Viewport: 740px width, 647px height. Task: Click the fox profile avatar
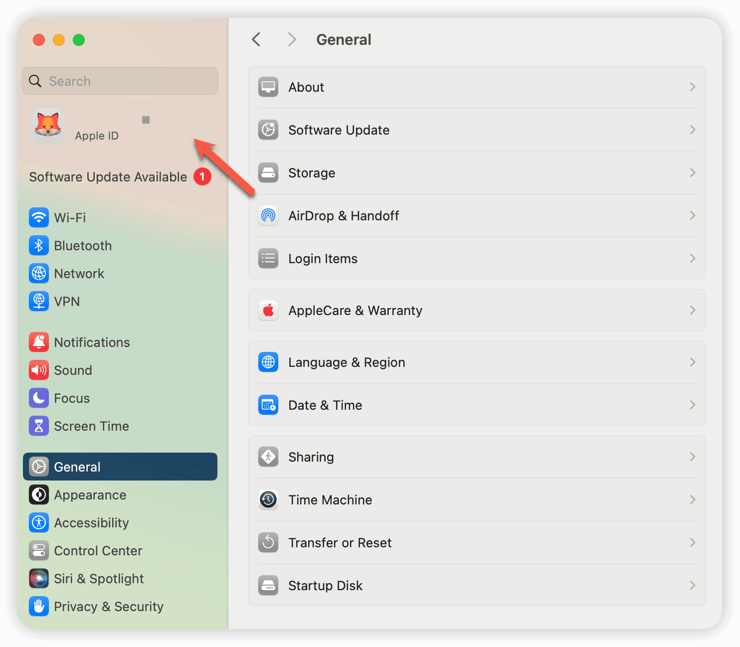[x=48, y=127]
